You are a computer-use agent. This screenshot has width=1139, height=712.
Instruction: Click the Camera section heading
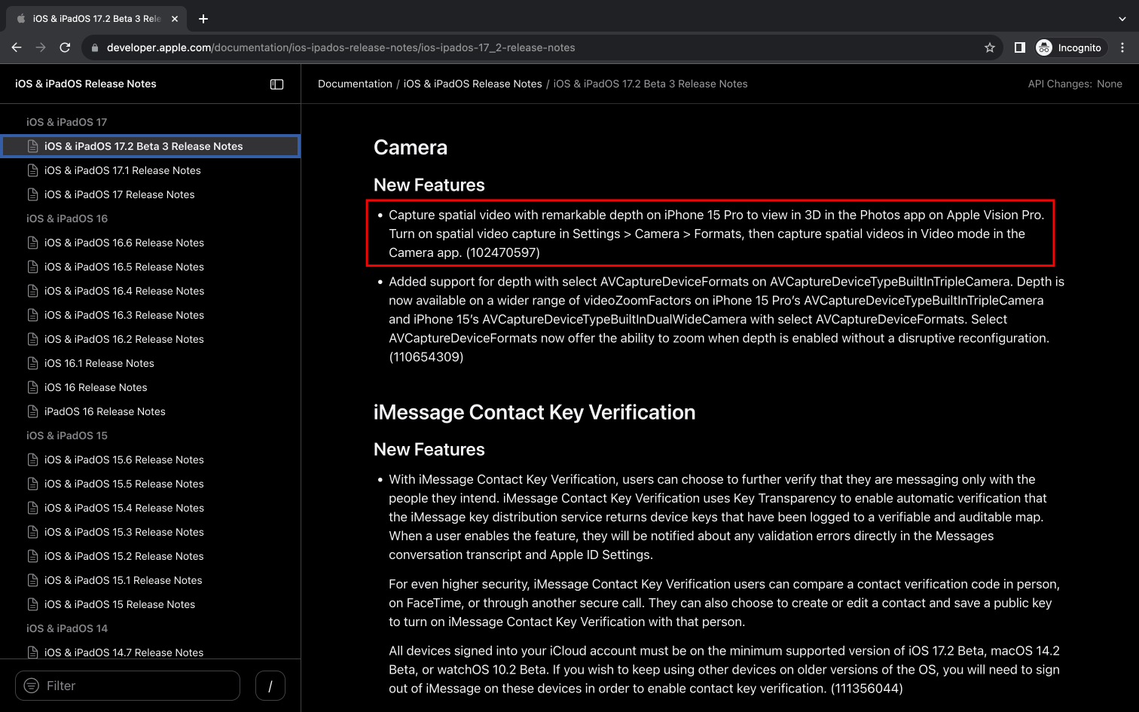pos(411,148)
